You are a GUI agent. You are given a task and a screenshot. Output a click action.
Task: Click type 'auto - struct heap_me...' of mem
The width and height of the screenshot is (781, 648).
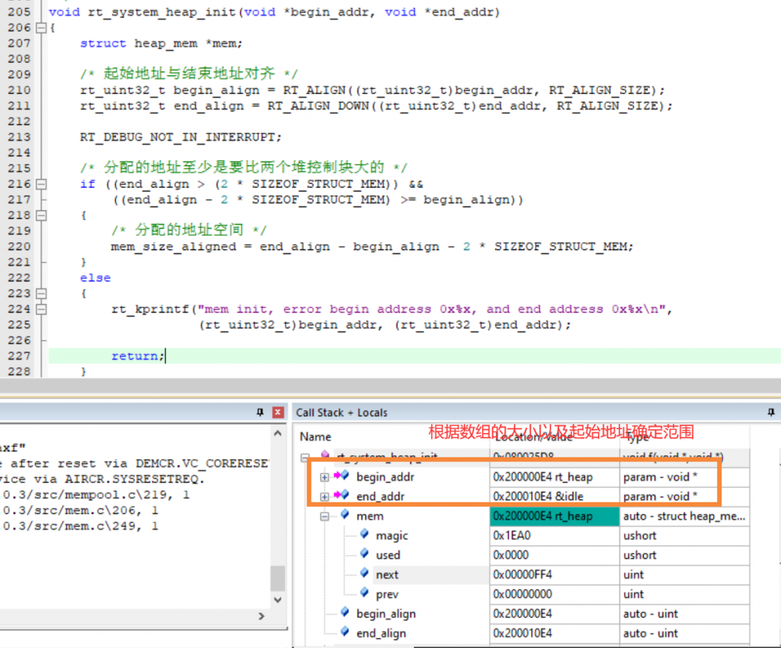point(684,516)
